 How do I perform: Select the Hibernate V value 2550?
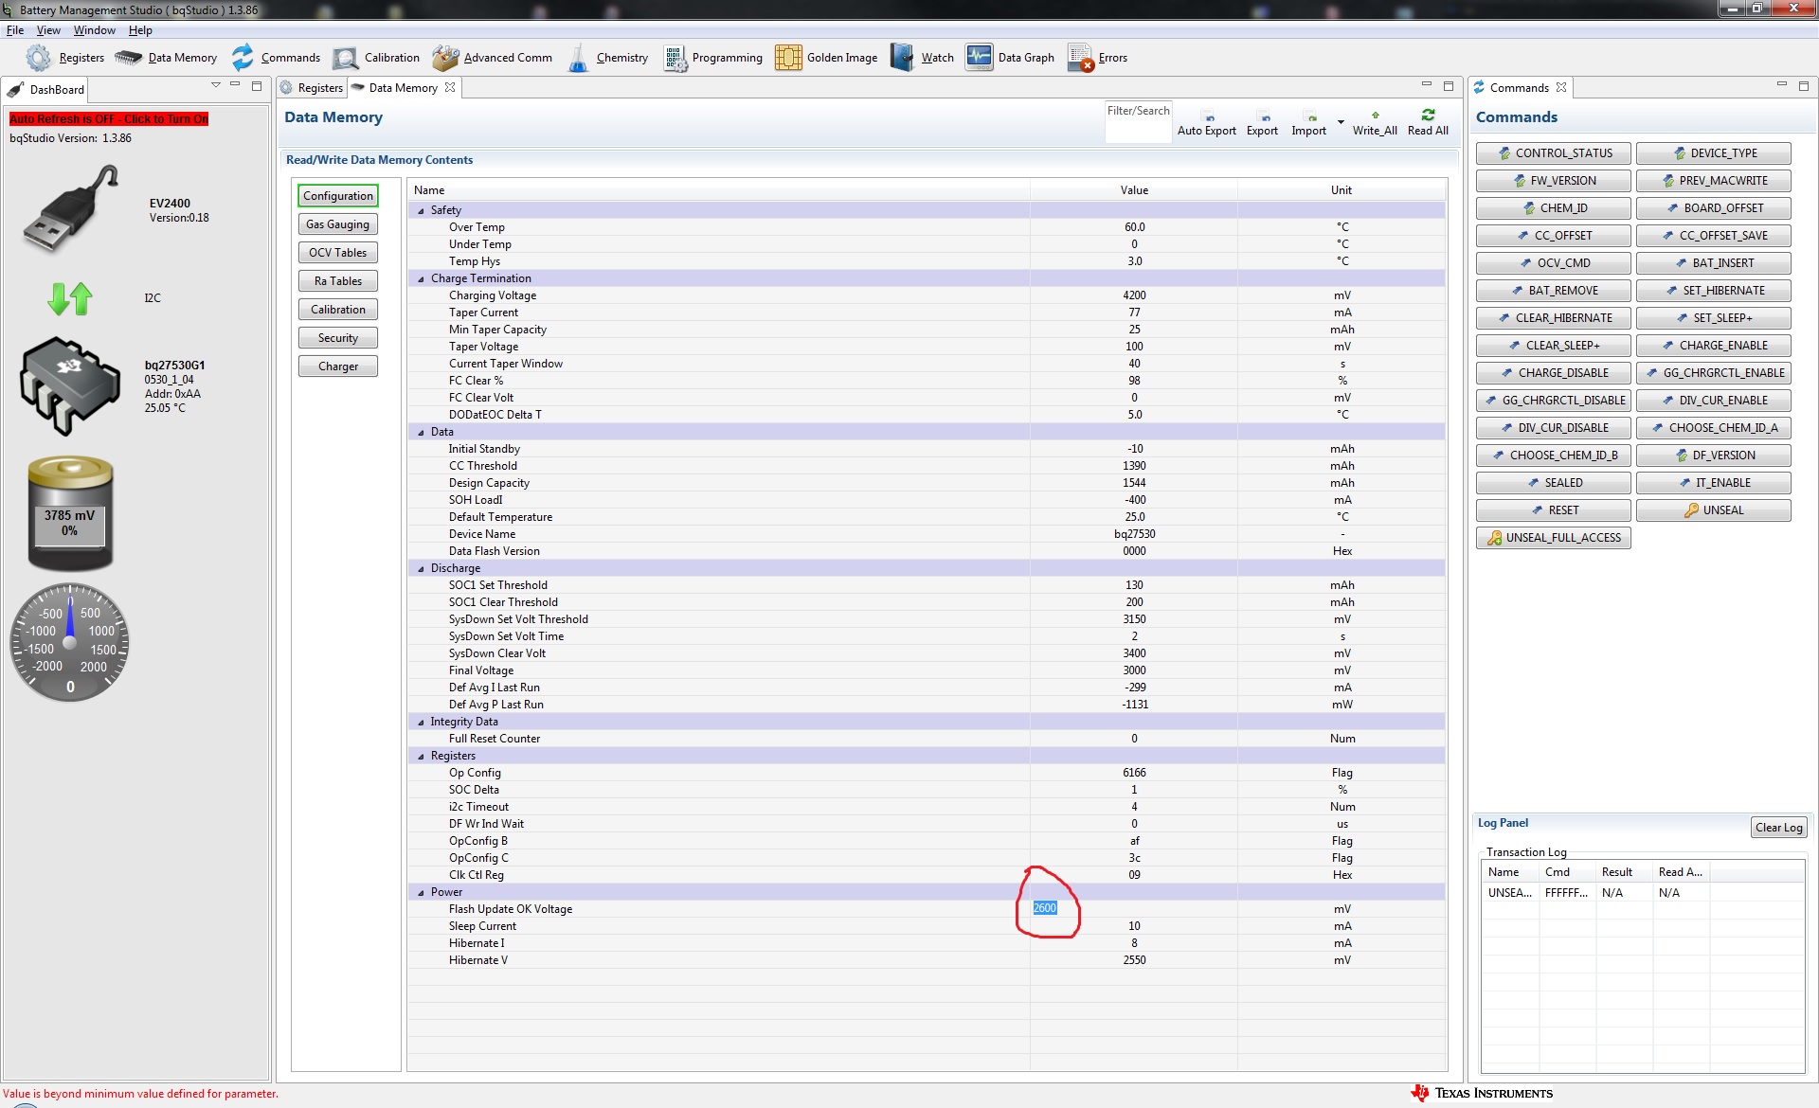(x=1134, y=960)
